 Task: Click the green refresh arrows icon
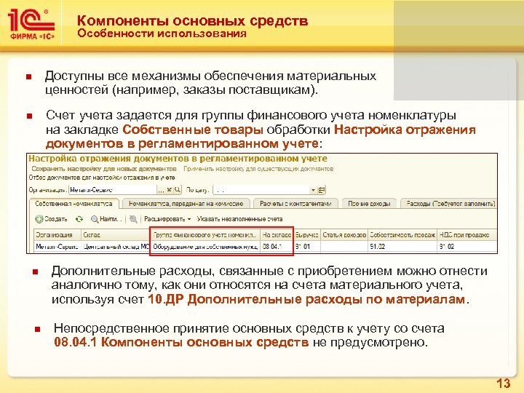tap(79, 219)
